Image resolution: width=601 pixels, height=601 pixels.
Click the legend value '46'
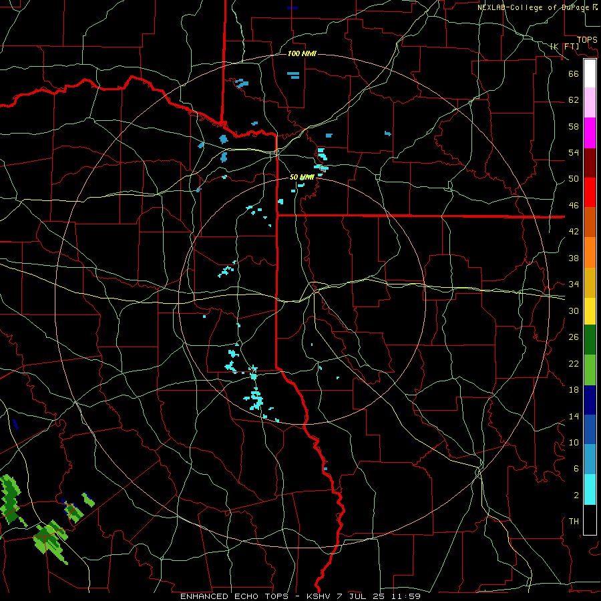coord(574,206)
